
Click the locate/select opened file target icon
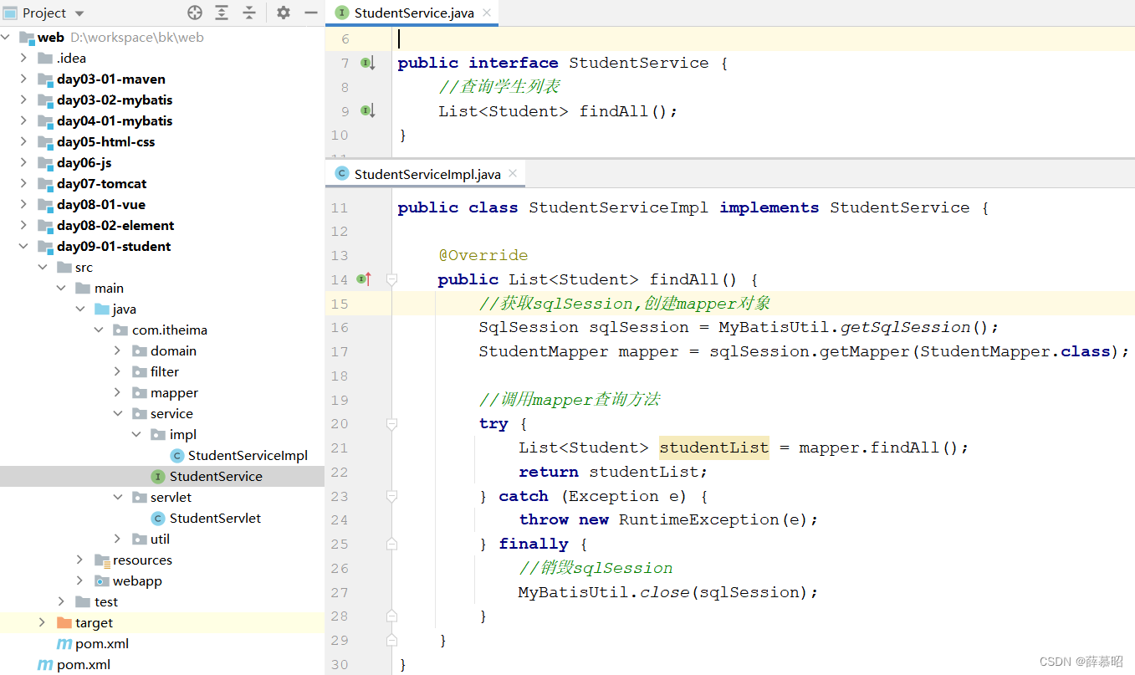coord(195,13)
